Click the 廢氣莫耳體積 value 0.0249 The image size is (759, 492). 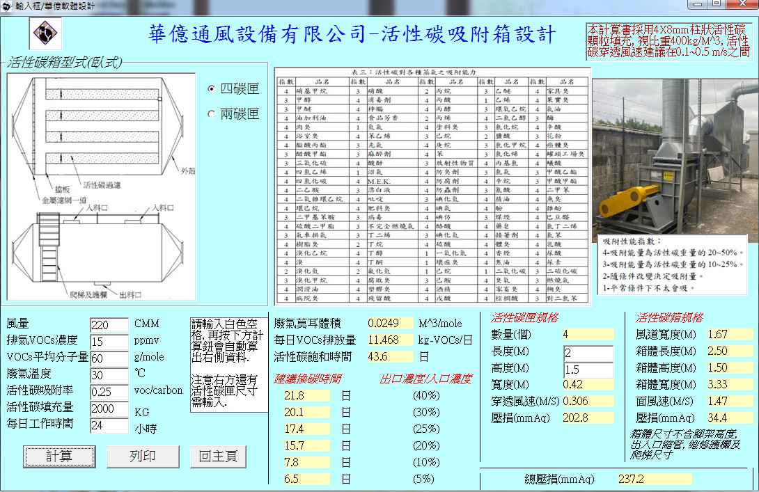pyautogui.click(x=390, y=323)
